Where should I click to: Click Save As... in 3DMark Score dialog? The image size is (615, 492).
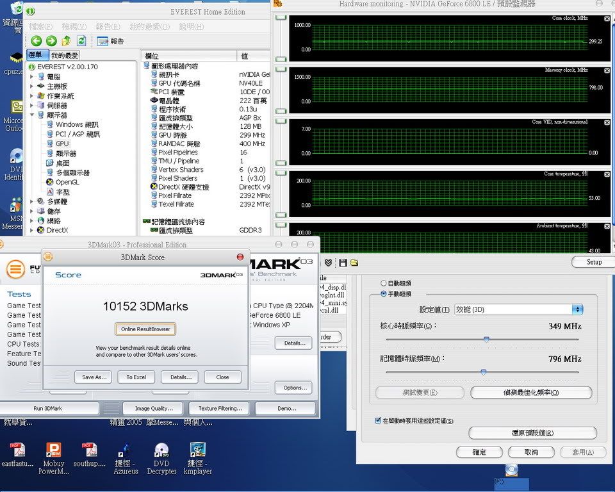point(94,377)
